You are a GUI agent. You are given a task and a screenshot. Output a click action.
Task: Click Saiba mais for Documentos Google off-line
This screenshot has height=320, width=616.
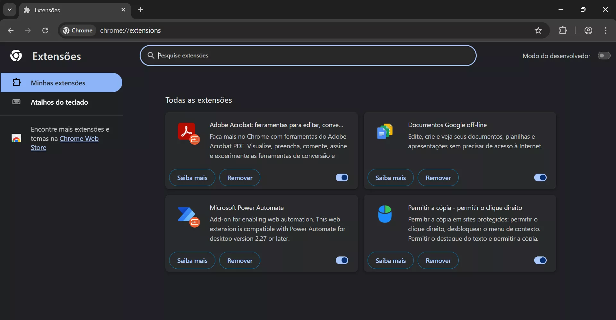click(390, 177)
